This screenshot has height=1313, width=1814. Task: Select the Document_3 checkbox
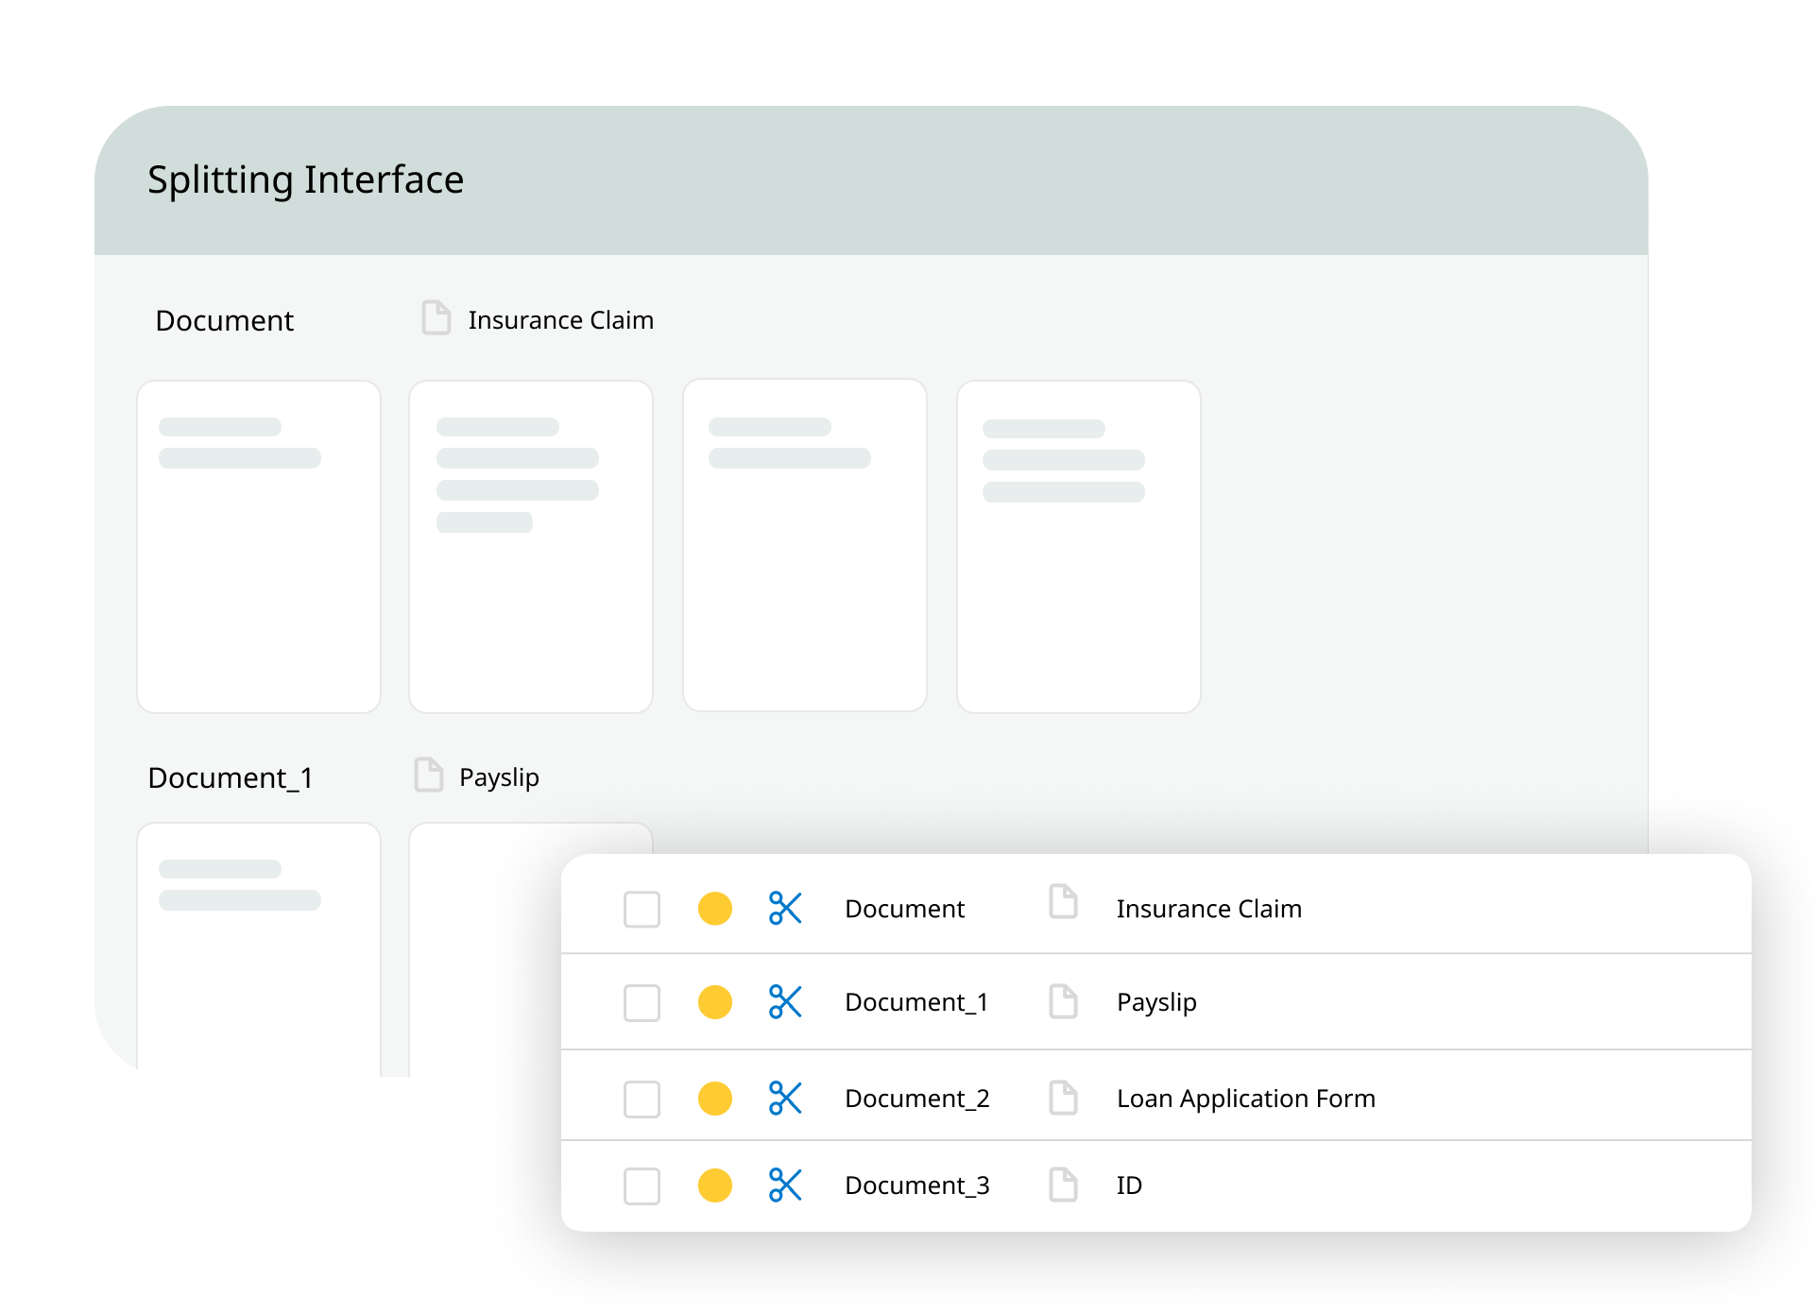click(642, 1186)
